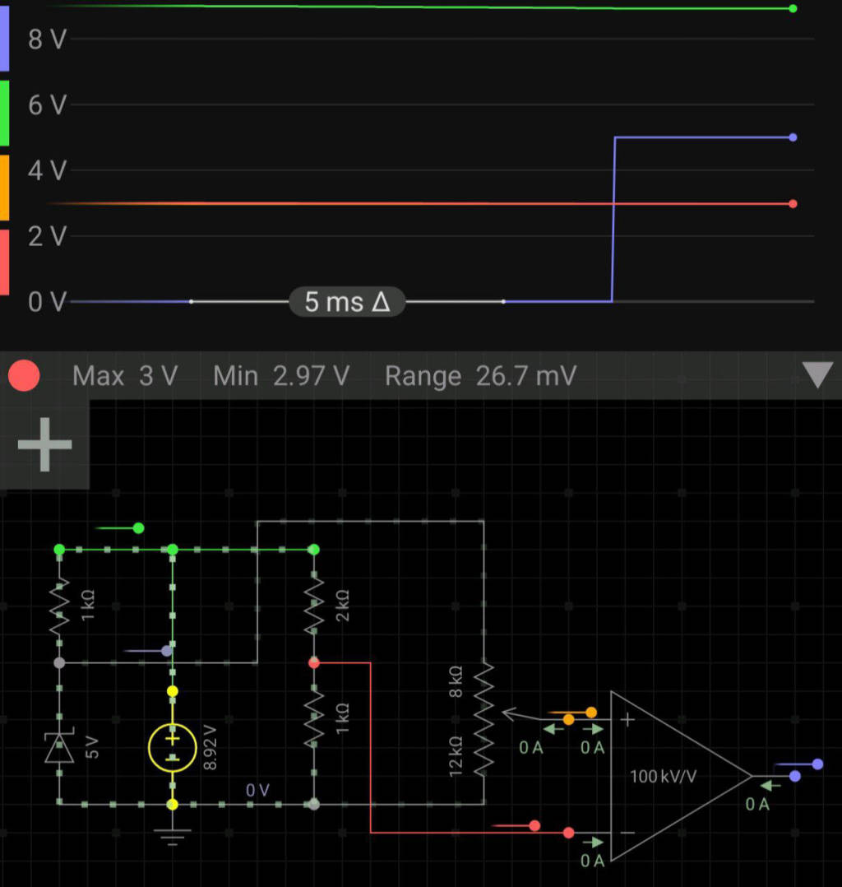Select the blue probe at the op-amp output
Screen dimensions: 842x887
817,764
